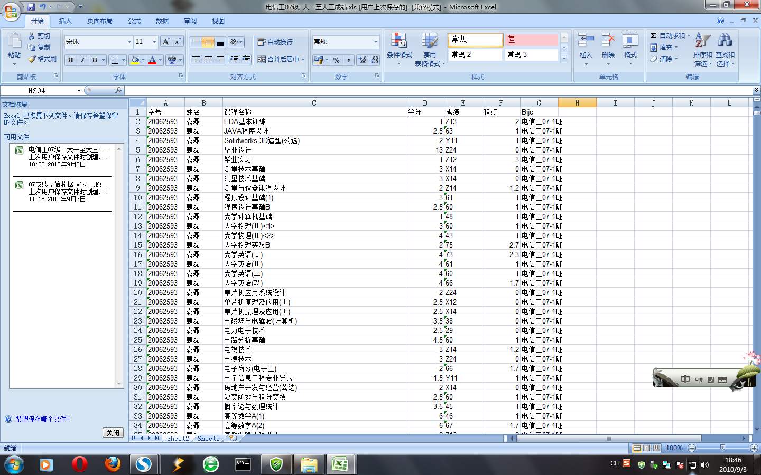Open the number format dropdown (常规)
Viewport: 761px width, 475px height.
(x=376, y=42)
